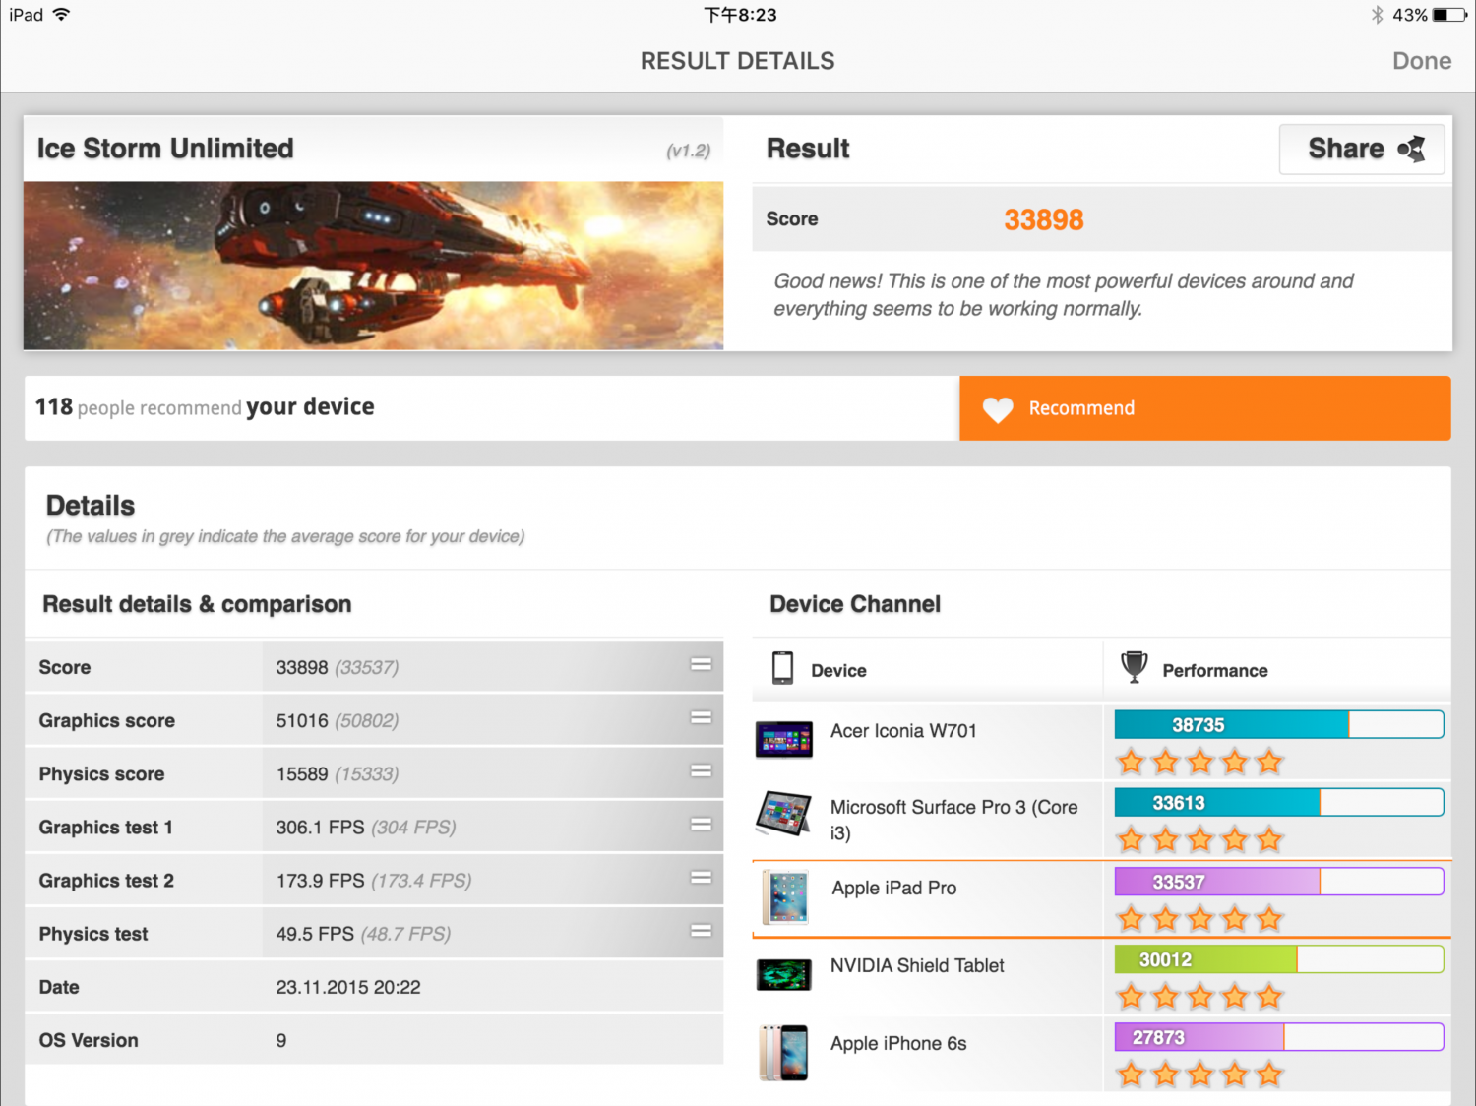This screenshot has width=1476, height=1106.
Task: Click the battery icon showing 43%
Action: [1449, 15]
